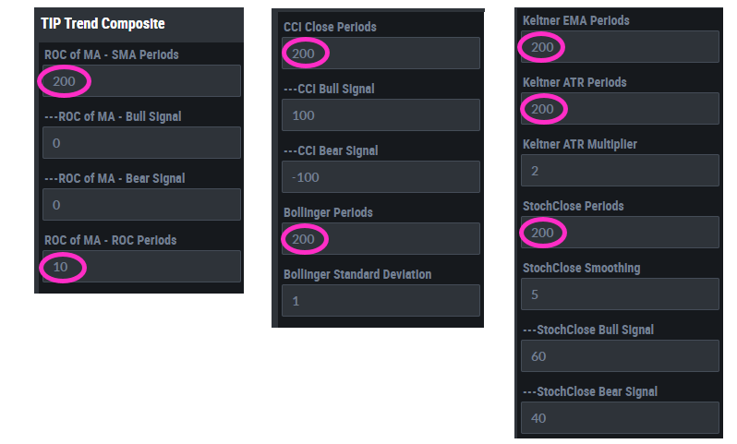Click the Keltner ATR Multiplier label text
The width and height of the screenshot is (737, 444).
point(579,145)
